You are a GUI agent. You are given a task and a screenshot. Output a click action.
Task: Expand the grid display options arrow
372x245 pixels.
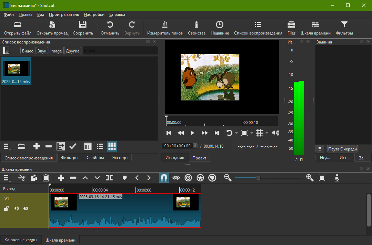coord(267,133)
